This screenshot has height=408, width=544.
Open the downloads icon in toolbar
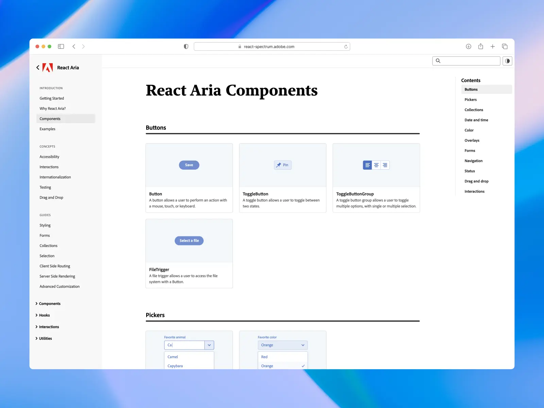pyautogui.click(x=469, y=47)
